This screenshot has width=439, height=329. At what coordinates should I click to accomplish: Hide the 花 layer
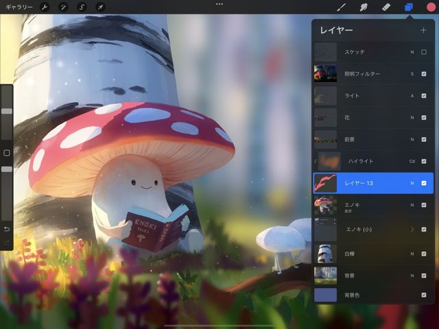coord(424,117)
